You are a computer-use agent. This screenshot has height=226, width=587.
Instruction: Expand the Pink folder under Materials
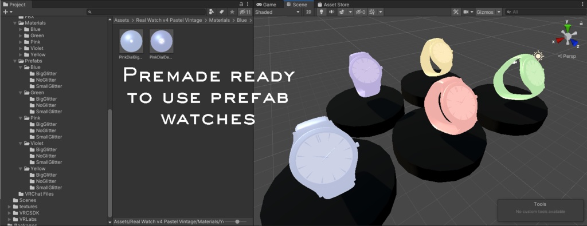[21, 42]
